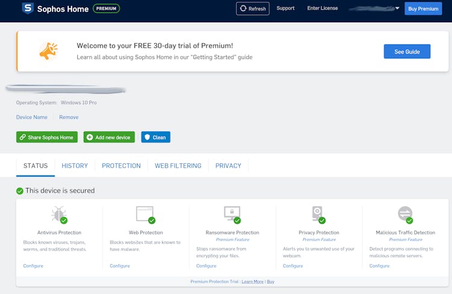Open the PRIVACY tab
Image resolution: width=452 pixels, height=294 pixels.
[228, 166]
